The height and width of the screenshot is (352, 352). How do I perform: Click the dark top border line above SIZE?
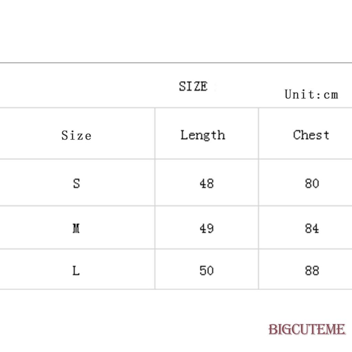(176, 63)
